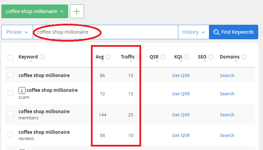Open help icon beside Domains column
The image size is (263, 150).
pyautogui.click(x=244, y=57)
